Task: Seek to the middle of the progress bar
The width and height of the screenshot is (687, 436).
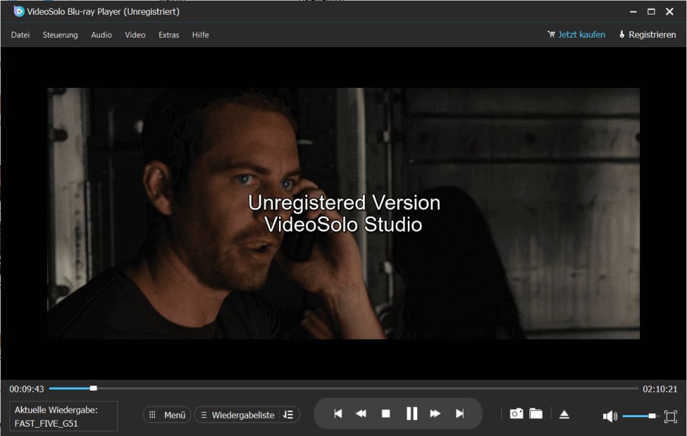Action: pos(343,388)
